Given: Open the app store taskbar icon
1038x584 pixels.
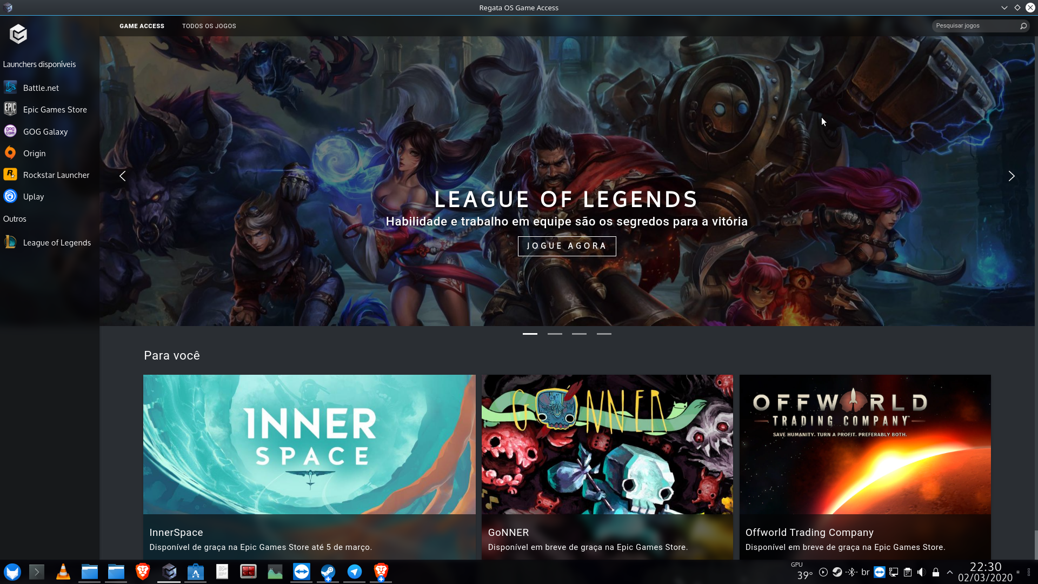Looking at the screenshot, I should (196, 572).
